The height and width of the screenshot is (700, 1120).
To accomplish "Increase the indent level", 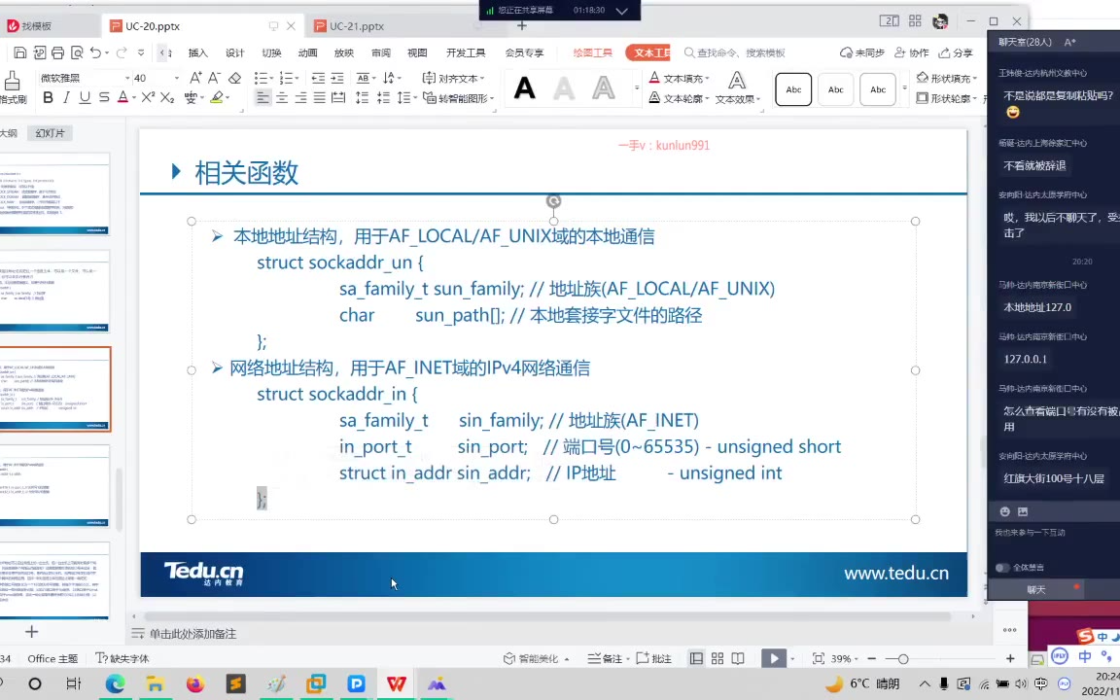I will coord(337,78).
